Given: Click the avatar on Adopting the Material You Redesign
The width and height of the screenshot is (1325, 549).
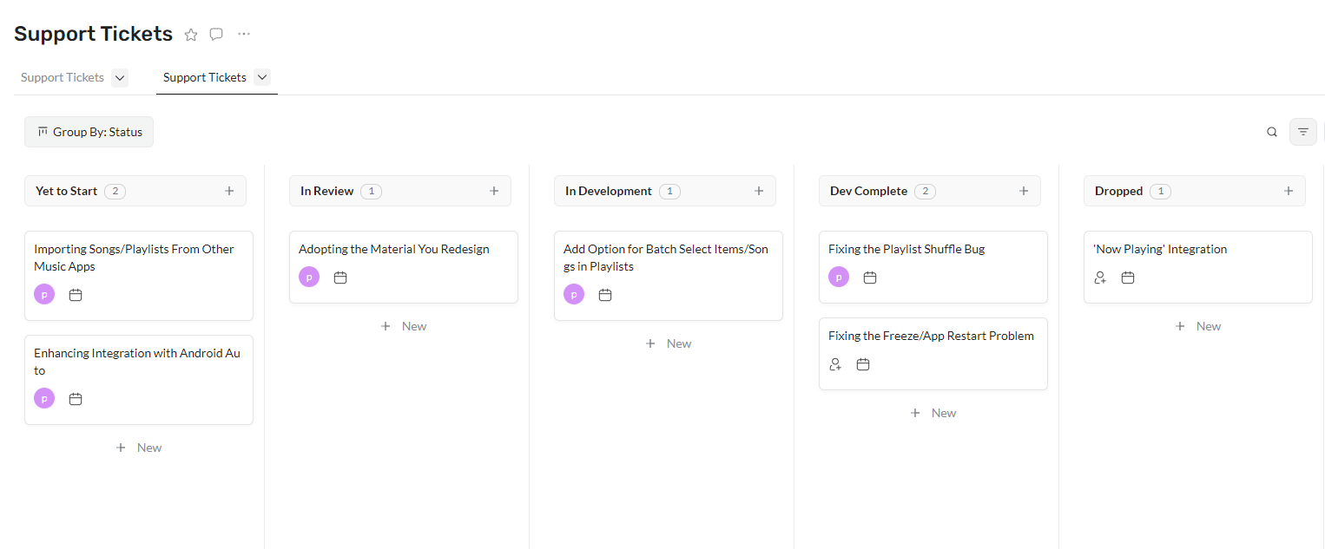Looking at the screenshot, I should (309, 277).
